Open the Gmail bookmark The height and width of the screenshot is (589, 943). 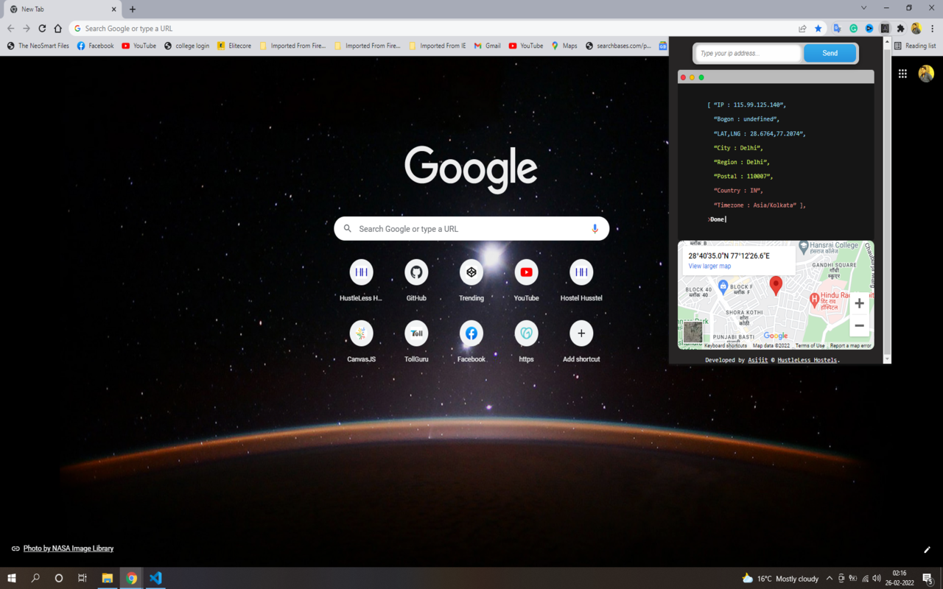click(x=488, y=46)
